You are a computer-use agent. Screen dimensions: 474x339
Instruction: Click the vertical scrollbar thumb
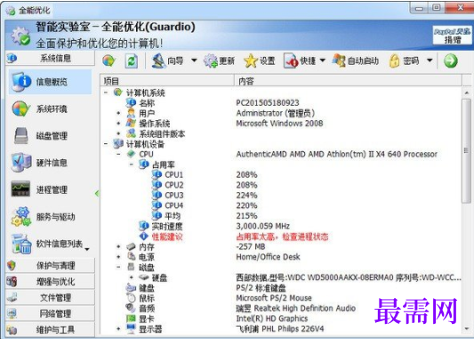click(x=467, y=150)
